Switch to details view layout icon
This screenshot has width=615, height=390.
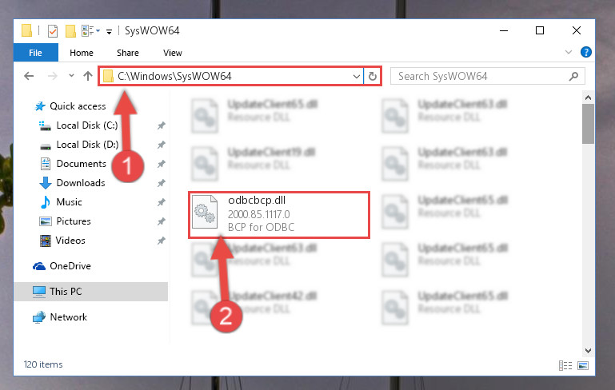click(x=565, y=365)
